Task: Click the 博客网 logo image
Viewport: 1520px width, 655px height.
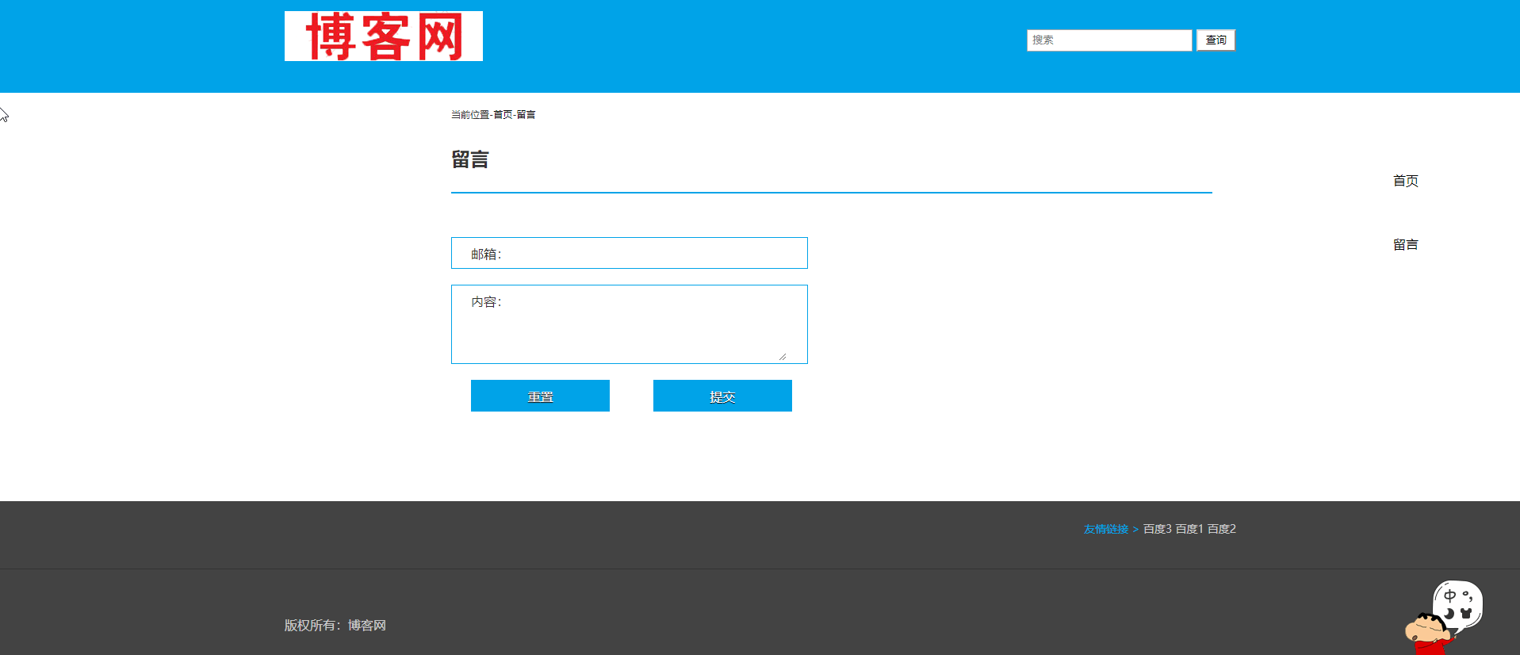Action: coord(383,36)
